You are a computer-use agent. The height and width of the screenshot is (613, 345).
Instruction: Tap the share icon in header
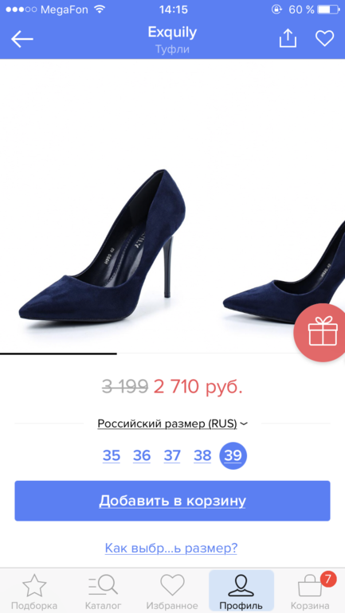[x=288, y=38]
